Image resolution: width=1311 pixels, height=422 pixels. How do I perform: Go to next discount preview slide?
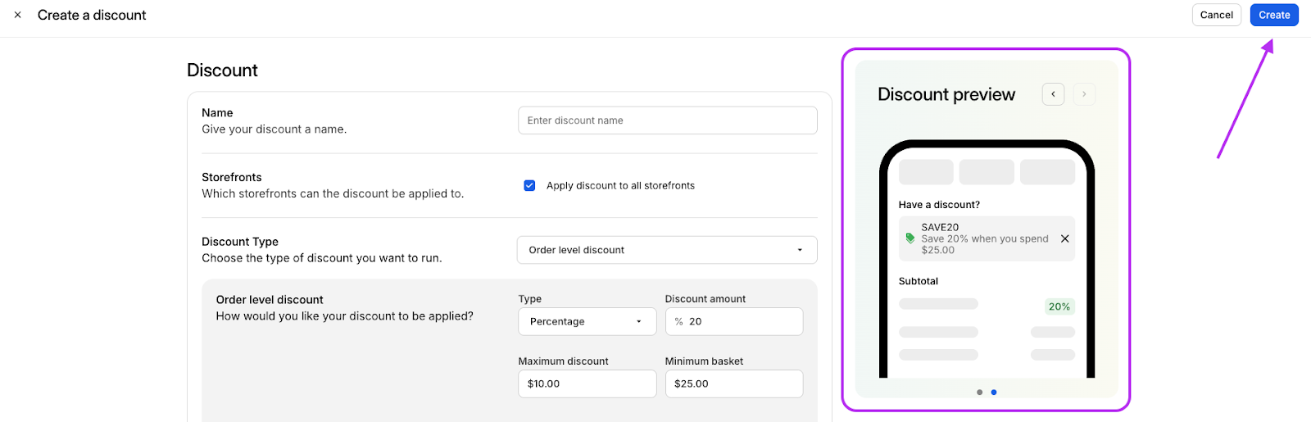point(1084,94)
